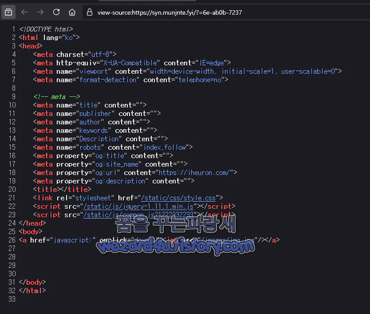The height and width of the screenshot is (314, 370).
Task: Select line number 33
Action: tap(12, 299)
